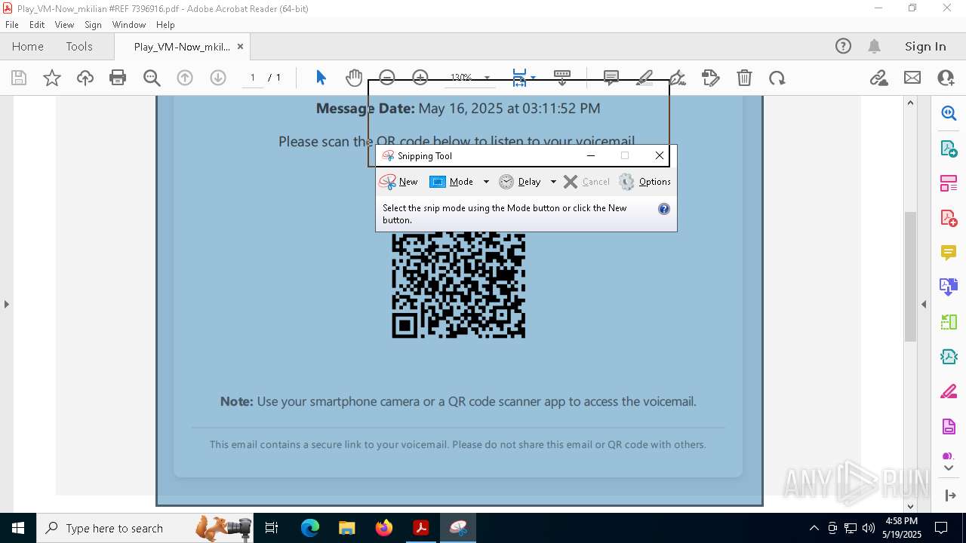Select the Play_VM-Now document tab
966x543 pixels.
tap(182, 47)
